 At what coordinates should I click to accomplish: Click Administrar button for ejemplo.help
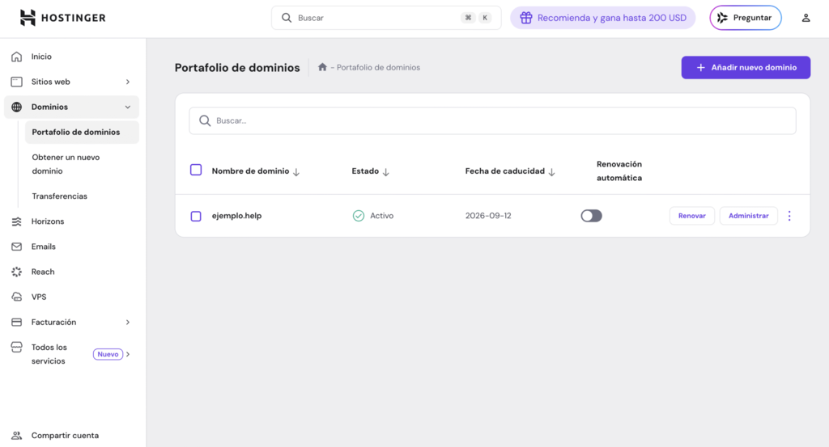[749, 216]
